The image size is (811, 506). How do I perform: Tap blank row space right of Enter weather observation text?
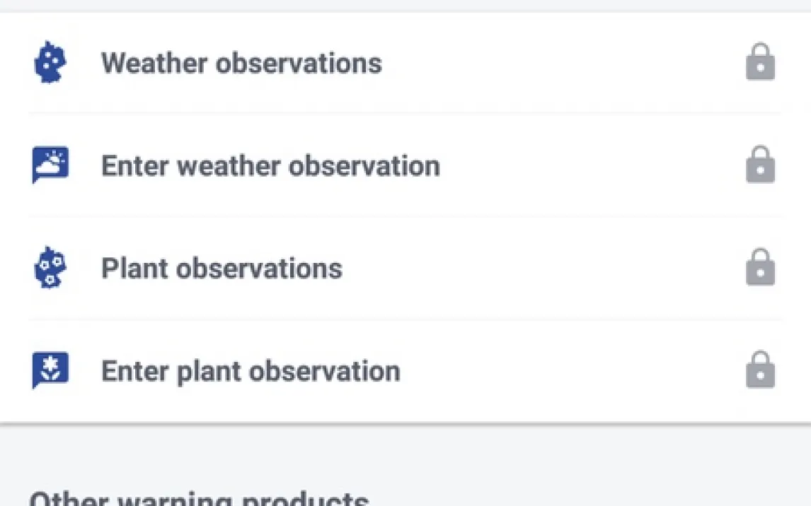click(x=587, y=166)
